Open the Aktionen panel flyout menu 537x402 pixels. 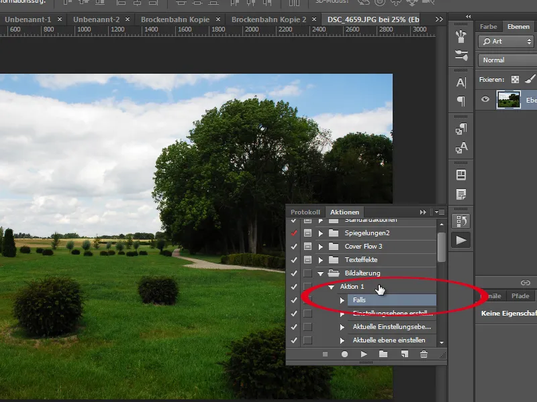440,212
